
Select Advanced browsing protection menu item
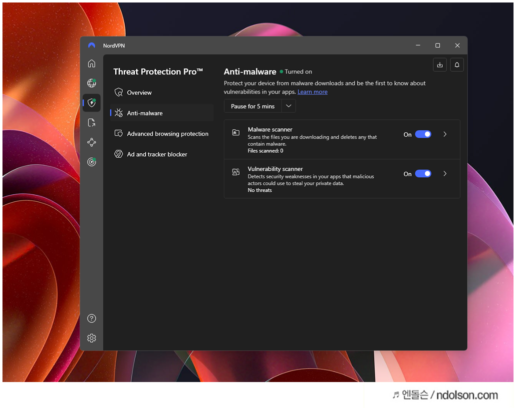pos(162,134)
